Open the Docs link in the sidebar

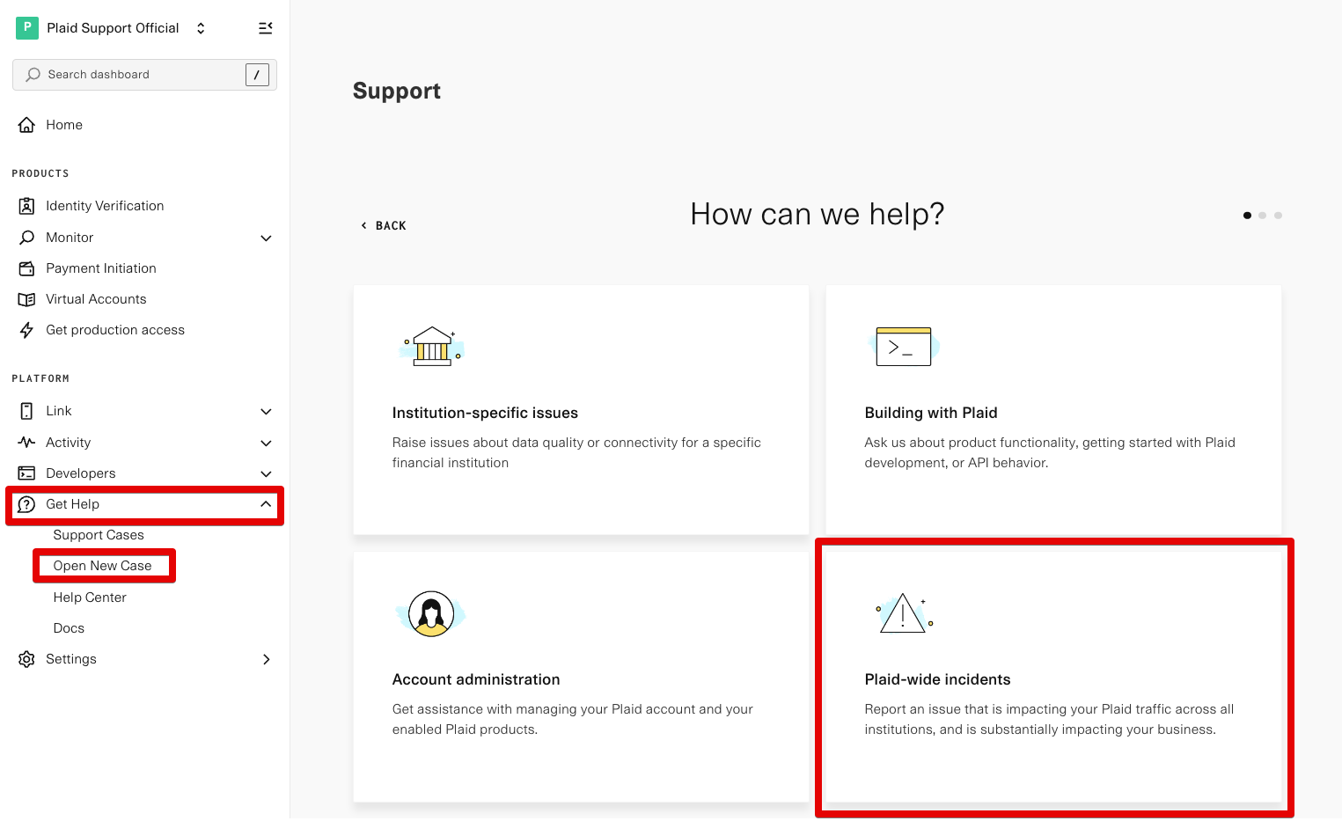click(x=68, y=627)
